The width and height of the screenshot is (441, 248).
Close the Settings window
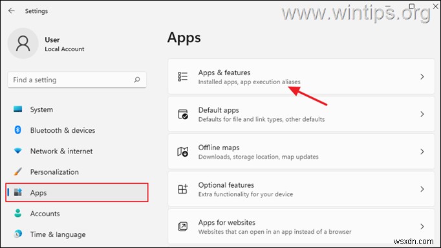[435, 6]
